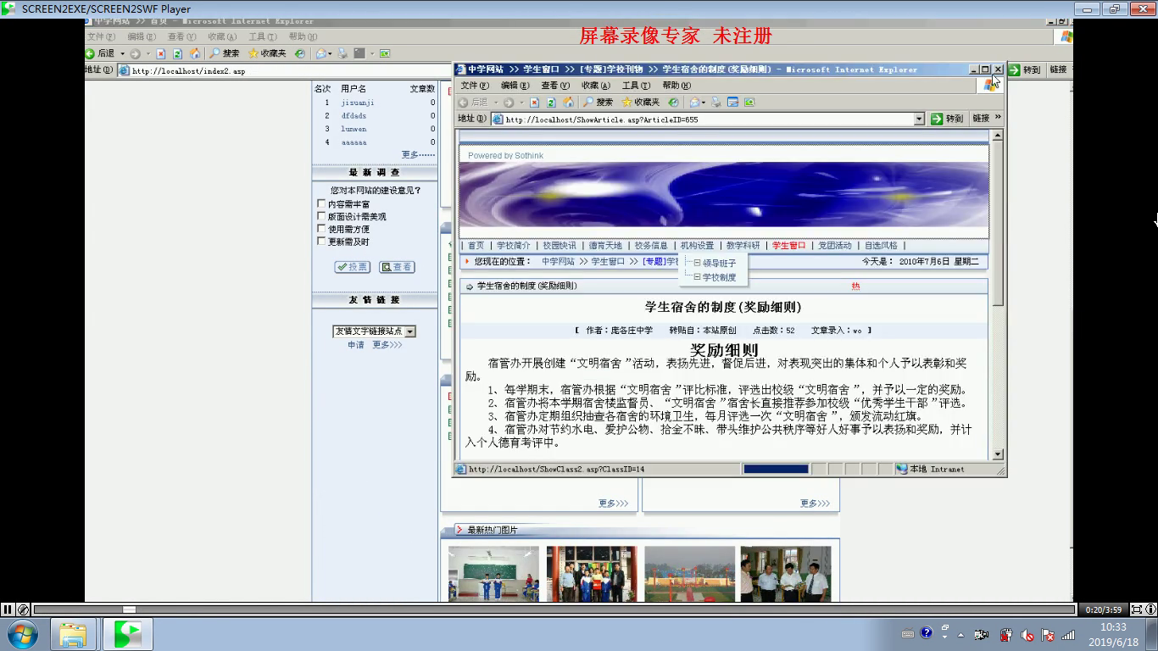Open 查看(V) menu in front IE window
This screenshot has height=651, width=1158.
555,86
